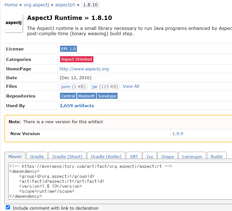Download the pom (1 KB) file

(x=73, y=86)
